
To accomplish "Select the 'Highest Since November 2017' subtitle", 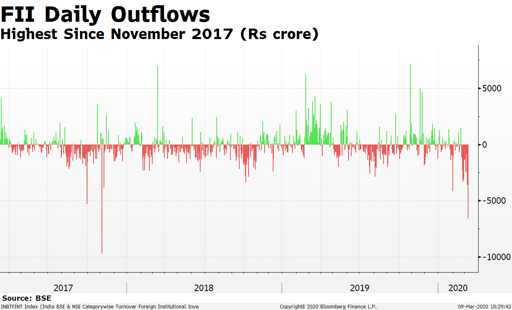I will pos(159,34).
